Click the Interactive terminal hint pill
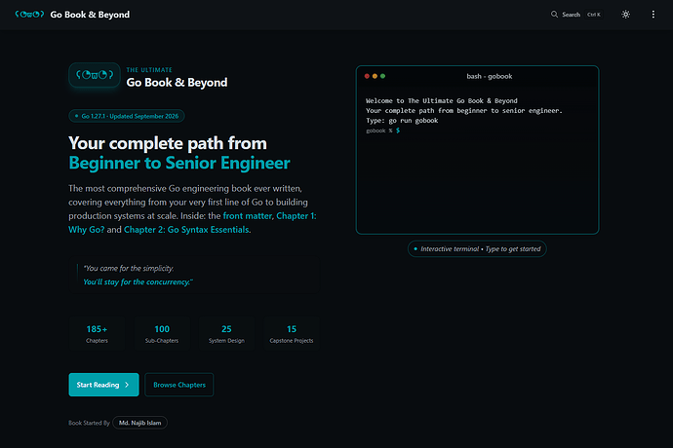This screenshot has width=673, height=448. coord(477,249)
